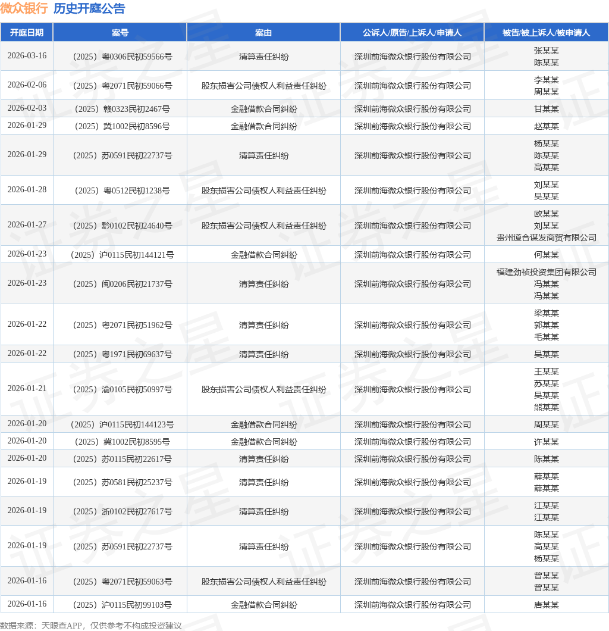The height and width of the screenshot is (631, 609).
Task: Click 金融借款合同纠纷 in the 2026-02-03 row
Action: point(263,109)
